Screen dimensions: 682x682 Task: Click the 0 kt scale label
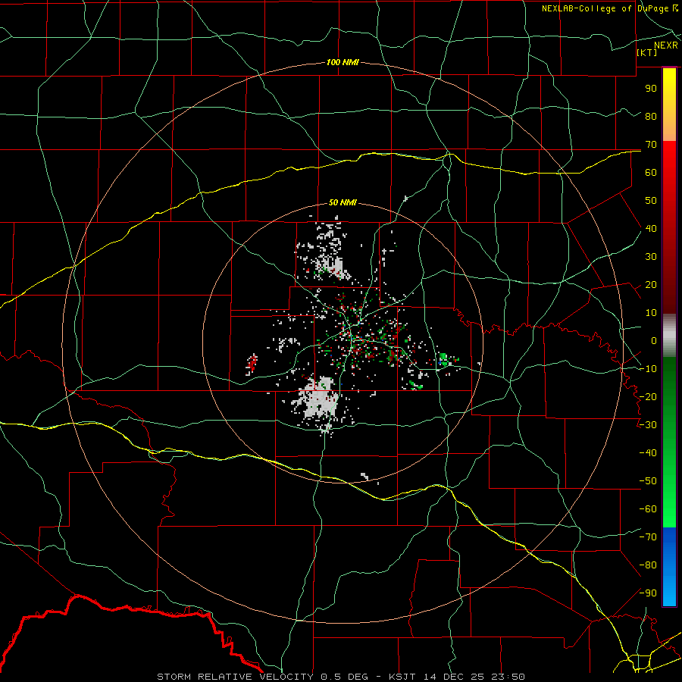point(654,341)
